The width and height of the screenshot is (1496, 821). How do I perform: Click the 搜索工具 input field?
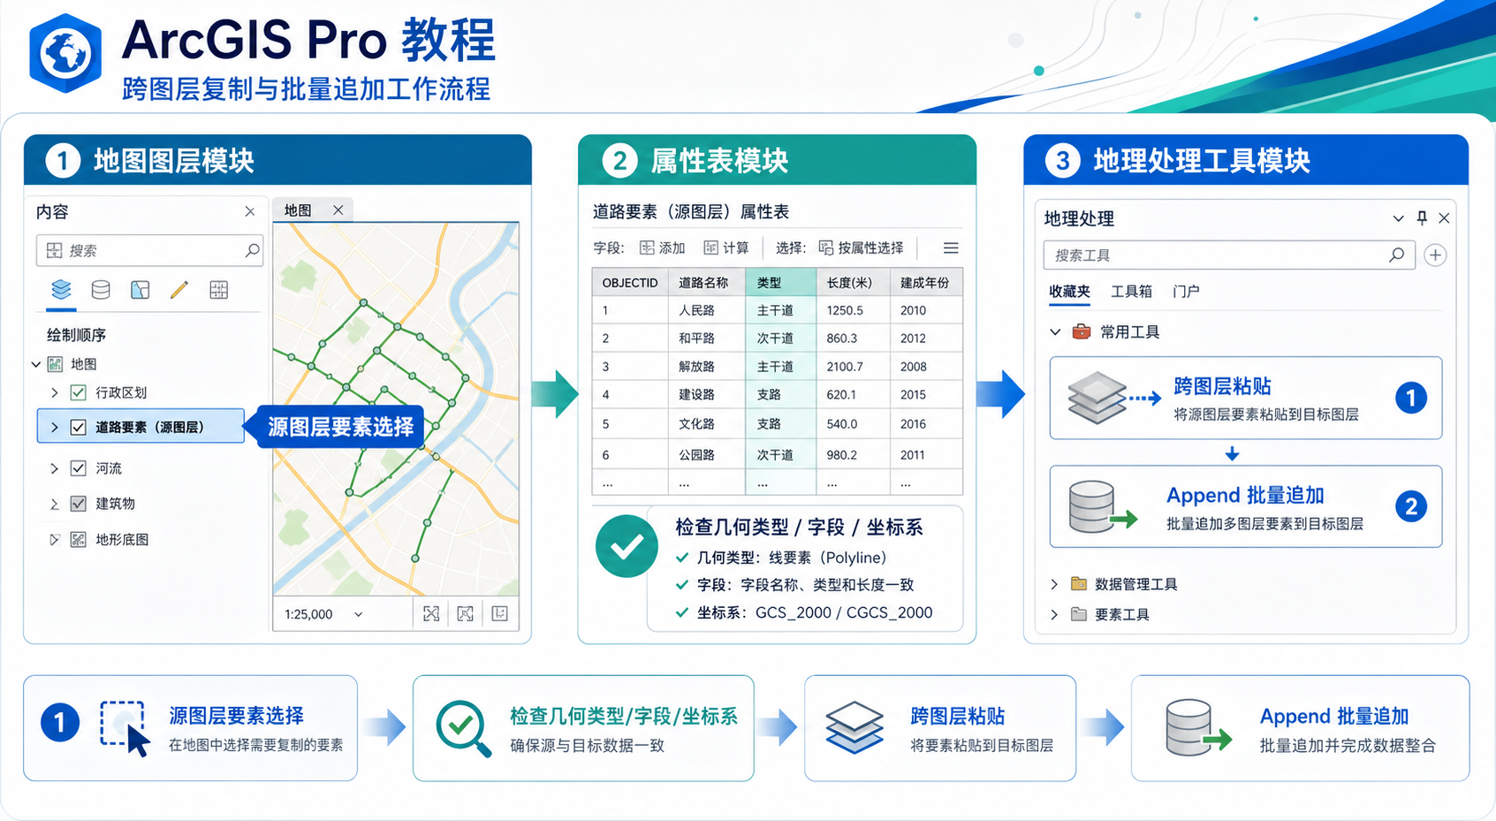(1229, 255)
